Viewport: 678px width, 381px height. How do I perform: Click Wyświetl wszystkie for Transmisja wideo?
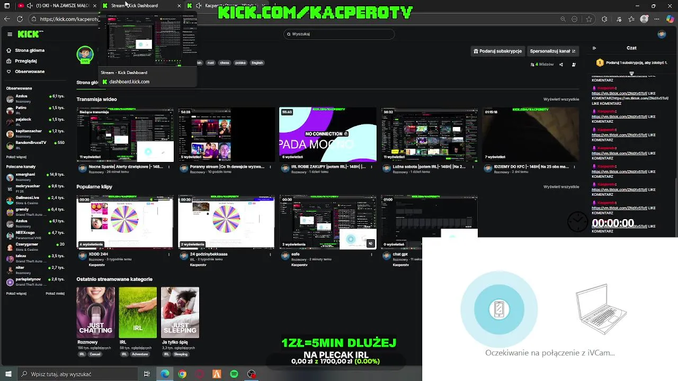(x=561, y=99)
